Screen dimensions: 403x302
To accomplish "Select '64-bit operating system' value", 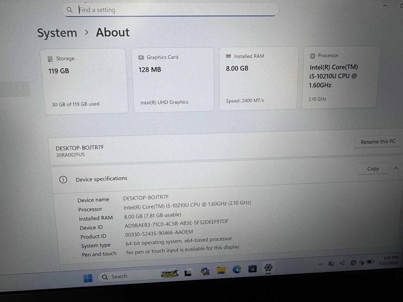I will [x=179, y=241].
